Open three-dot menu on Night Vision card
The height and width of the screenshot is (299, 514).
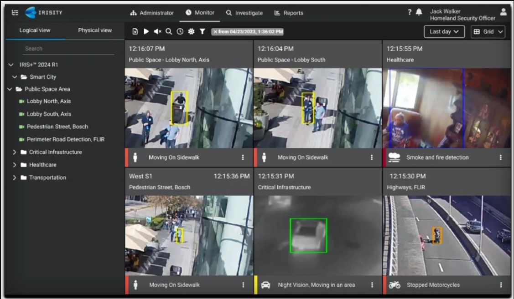372,285
